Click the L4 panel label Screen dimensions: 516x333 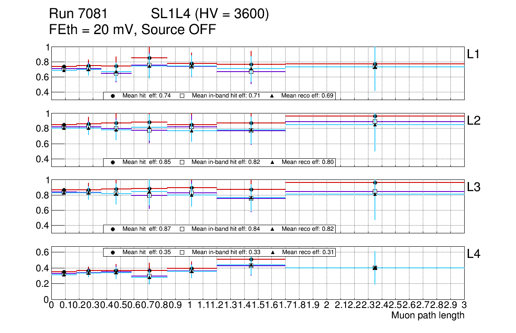tap(474, 254)
